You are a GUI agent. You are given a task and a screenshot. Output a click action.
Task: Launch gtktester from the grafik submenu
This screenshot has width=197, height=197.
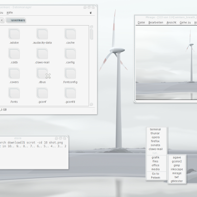177,181
